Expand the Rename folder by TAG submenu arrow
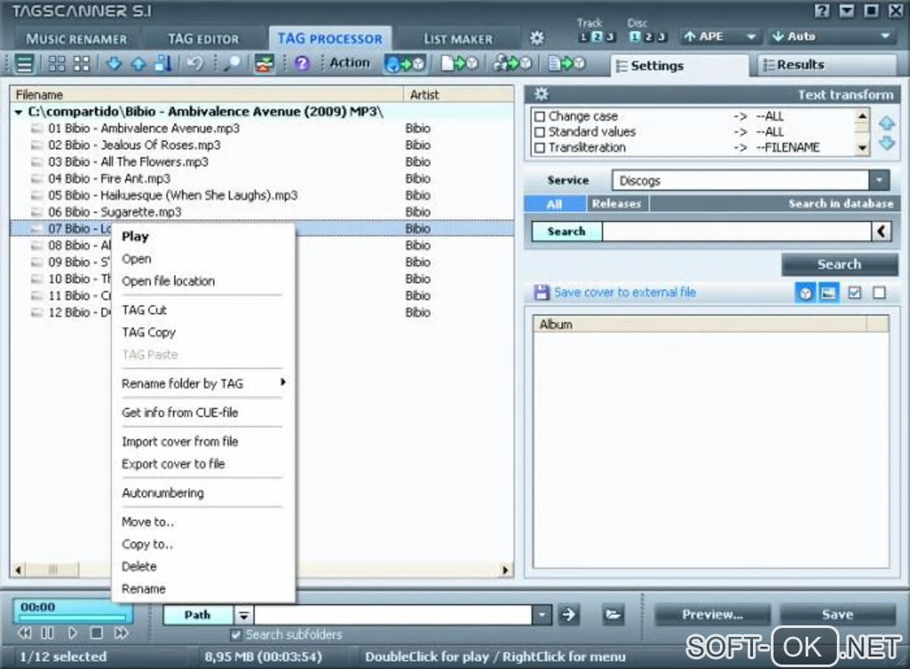 click(x=283, y=383)
